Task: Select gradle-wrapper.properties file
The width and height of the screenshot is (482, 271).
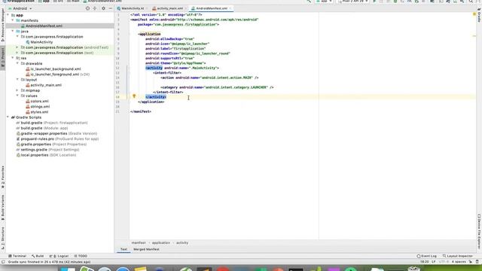Action: (56, 133)
